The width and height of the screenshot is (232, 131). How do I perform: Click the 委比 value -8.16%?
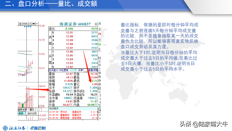click(x=69, y=29)
